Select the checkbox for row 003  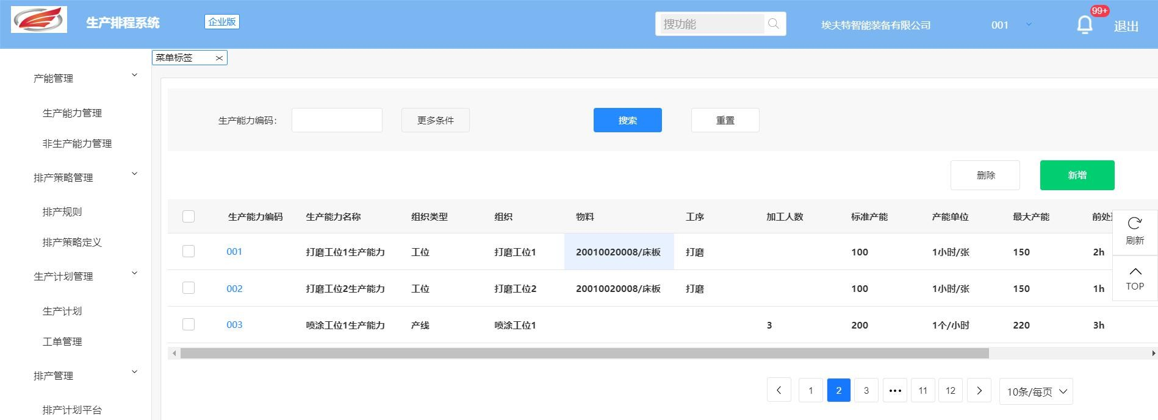click(x=189, y=324)
